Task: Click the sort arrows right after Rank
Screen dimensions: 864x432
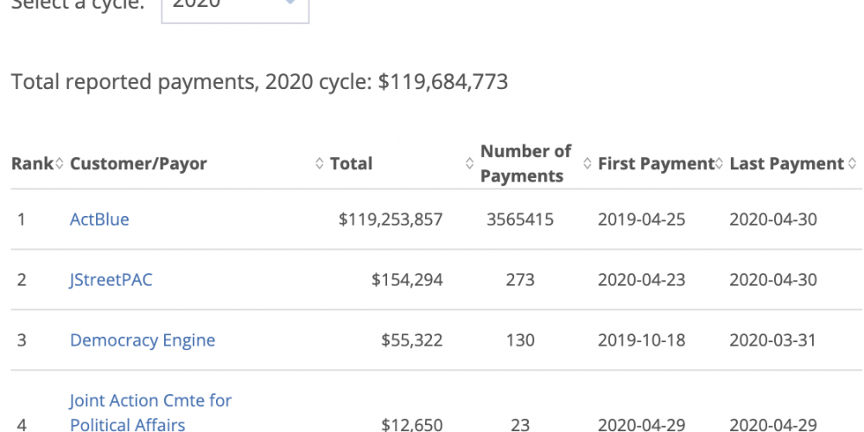Action: 60,163
